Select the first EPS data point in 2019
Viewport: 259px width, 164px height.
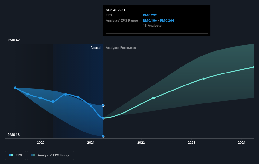pyautogui.click(x=15, y=88)
